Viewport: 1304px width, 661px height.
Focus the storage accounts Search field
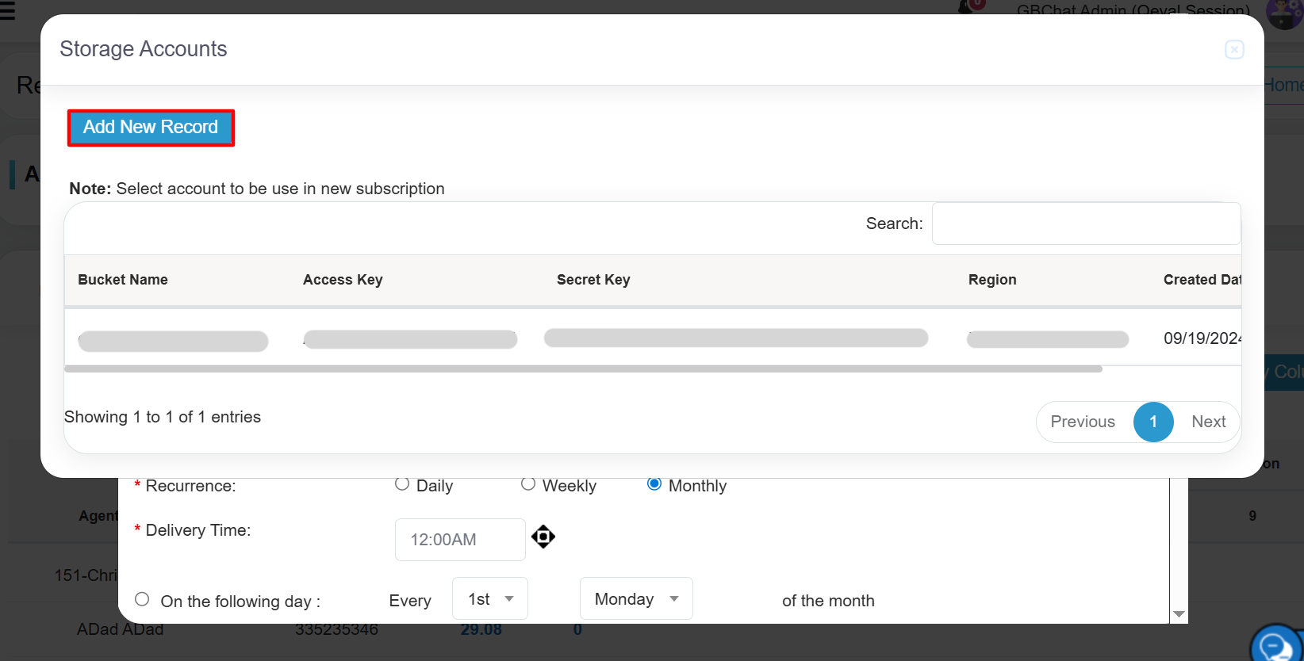pos(1086,224)
